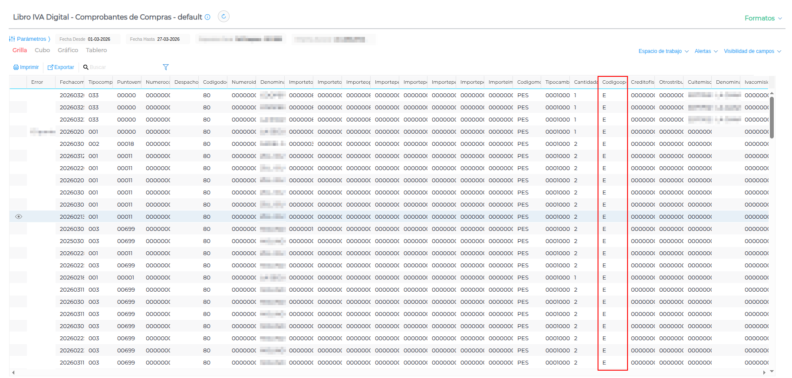Viewport: 792px width, 378px height.
Task: Click the filter funnel icon
Action: click(165, 67)
